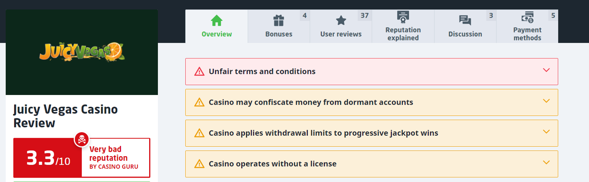
Task: Click the Overview house icon
Action: point(217,20)
